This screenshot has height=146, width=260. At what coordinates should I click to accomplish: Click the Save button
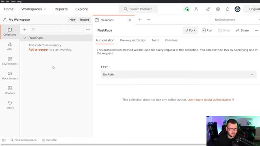point(224,30)
